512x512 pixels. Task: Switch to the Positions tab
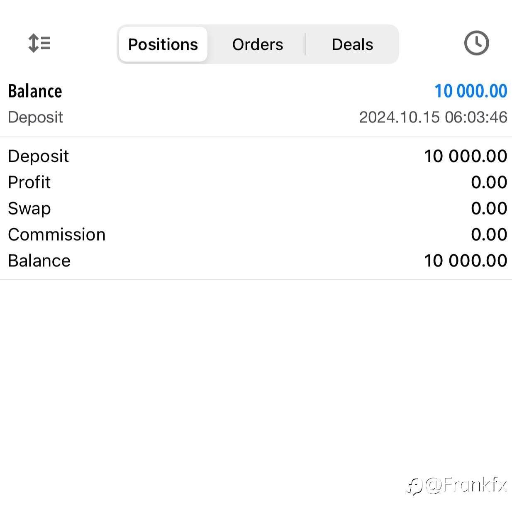(x=163, y=44)
